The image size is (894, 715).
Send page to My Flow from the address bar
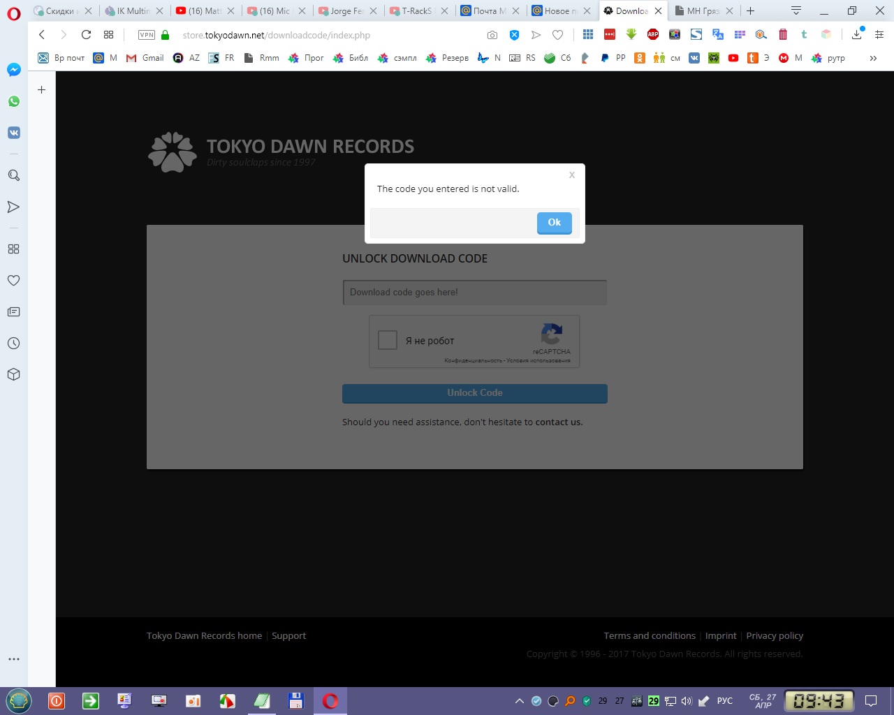click(536, 35)
